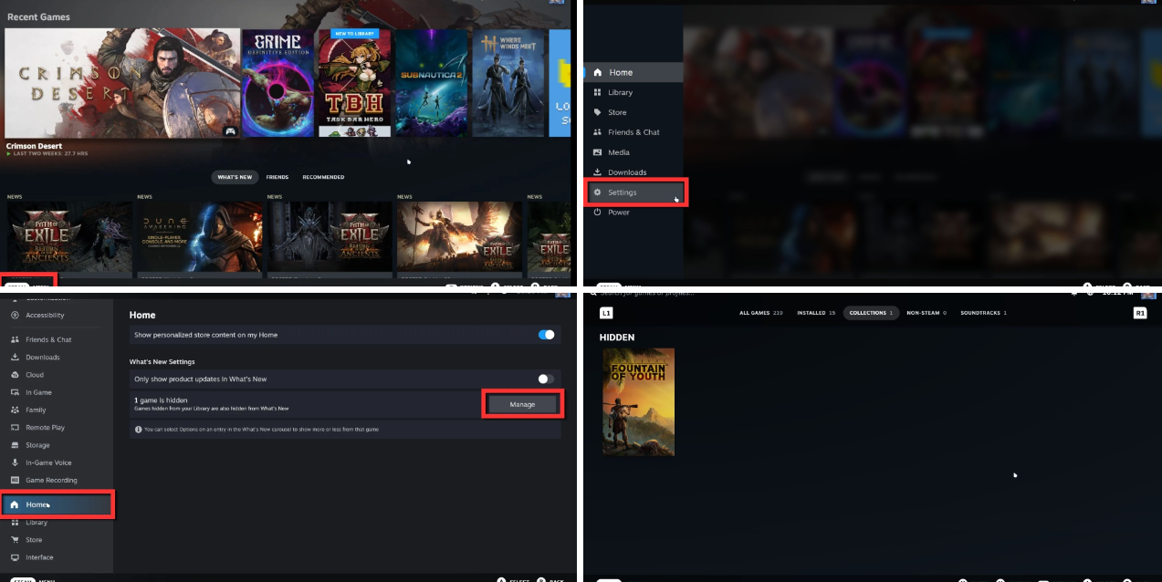This screenshot has height=582, width=1162.
Task: Click the 'What's New Settings' section label
Action: coord(162,361)
